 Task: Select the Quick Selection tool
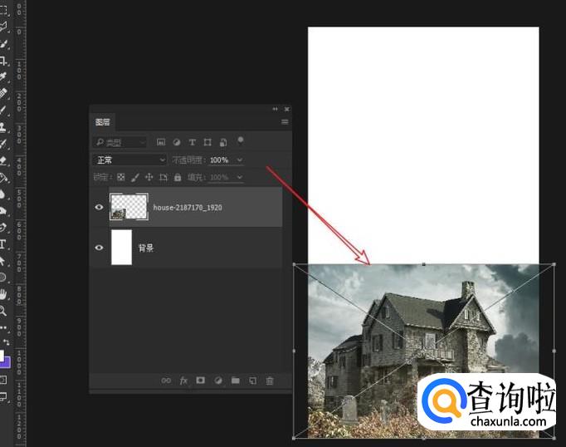(3, 44)
